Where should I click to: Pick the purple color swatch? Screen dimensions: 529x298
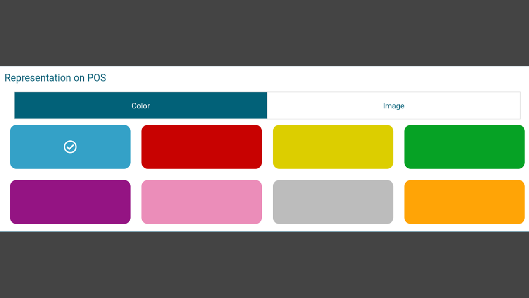tap(70, 202)
